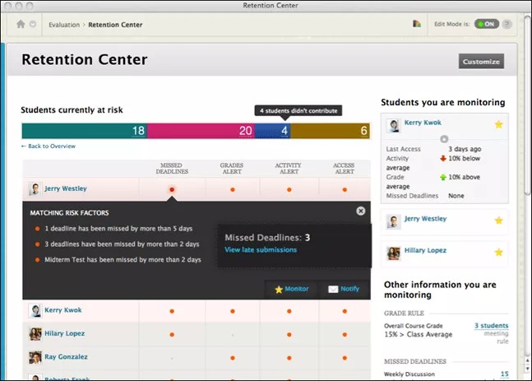The width and height of the screenshot is (532, 381).
Task: Click the Monitor button with the star
Action: point(291,290)
